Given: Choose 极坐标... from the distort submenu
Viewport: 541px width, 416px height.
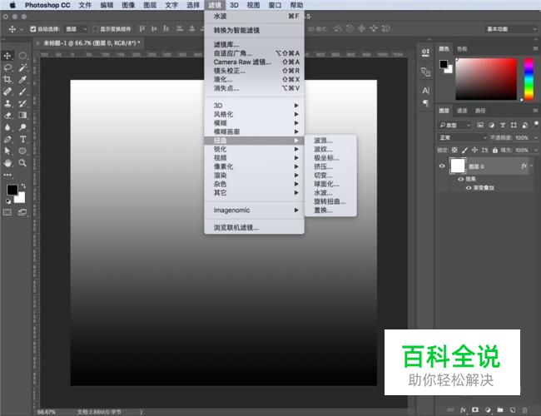Looking at the screenshot, I should point(330,158).
